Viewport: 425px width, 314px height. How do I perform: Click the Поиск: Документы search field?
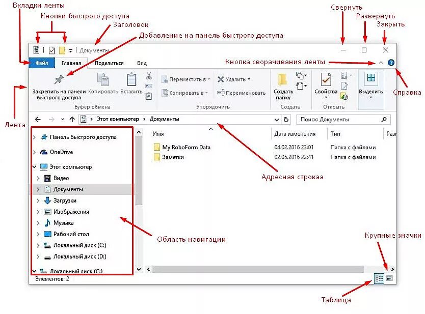tap(343, 120)
